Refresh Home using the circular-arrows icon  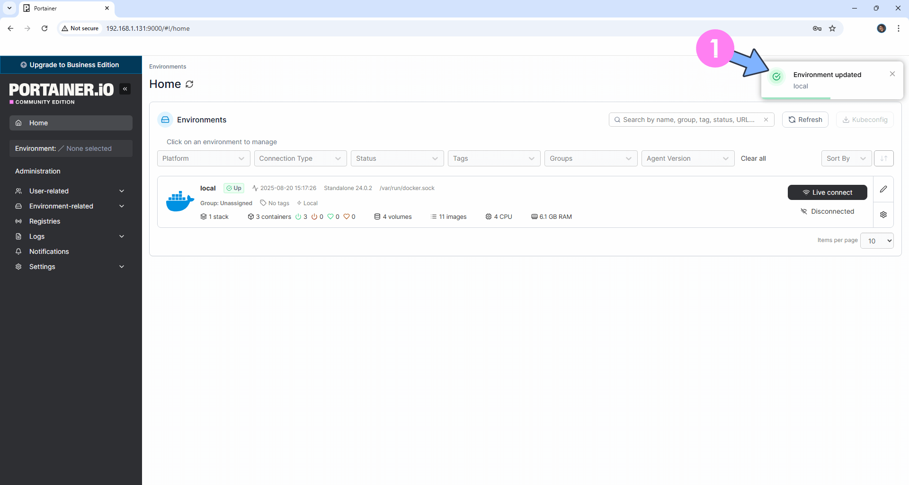point(189,84)
